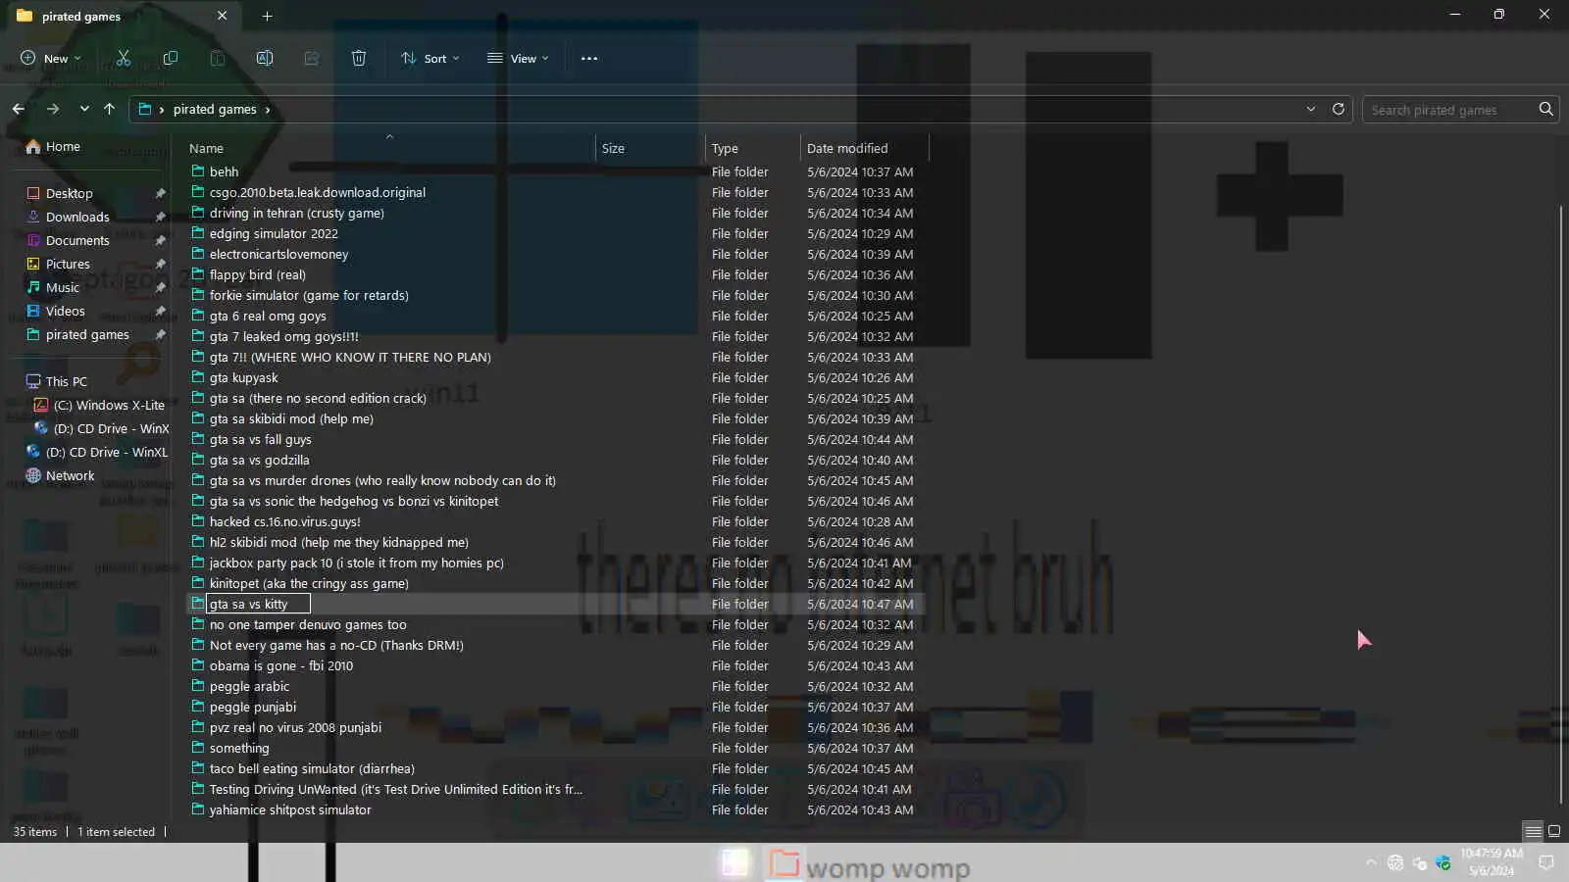Click the folder icon beside behh

coord(198,171)
